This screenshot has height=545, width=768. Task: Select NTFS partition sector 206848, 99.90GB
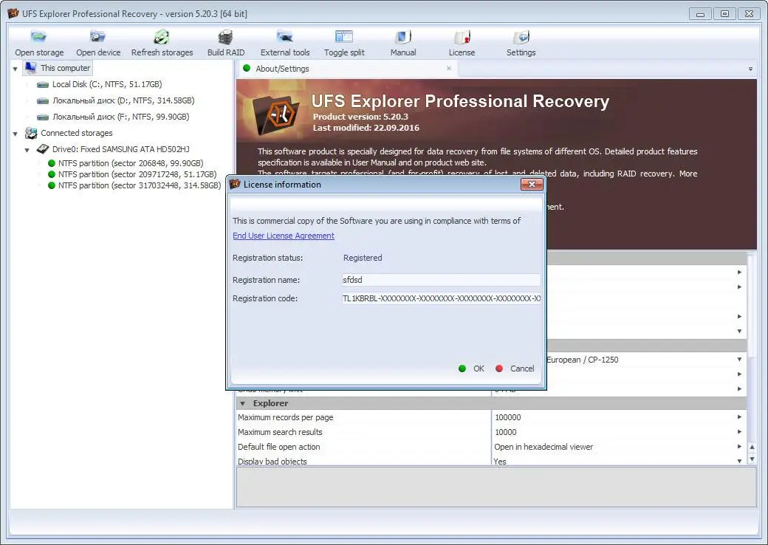pos(130,163)
